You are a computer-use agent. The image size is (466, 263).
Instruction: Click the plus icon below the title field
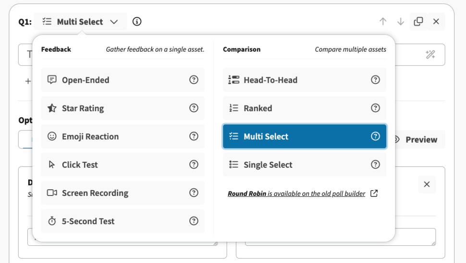(x=28, y=81)
